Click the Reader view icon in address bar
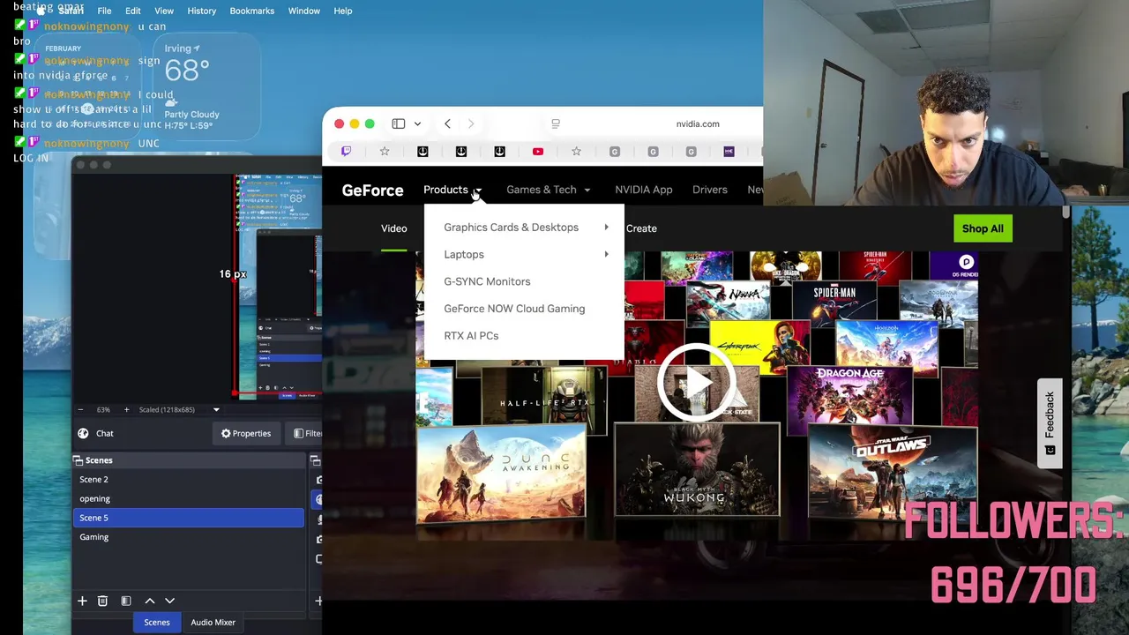This screenshot has width=1129, height=635. pyautogui.click(x=556, y=124)
